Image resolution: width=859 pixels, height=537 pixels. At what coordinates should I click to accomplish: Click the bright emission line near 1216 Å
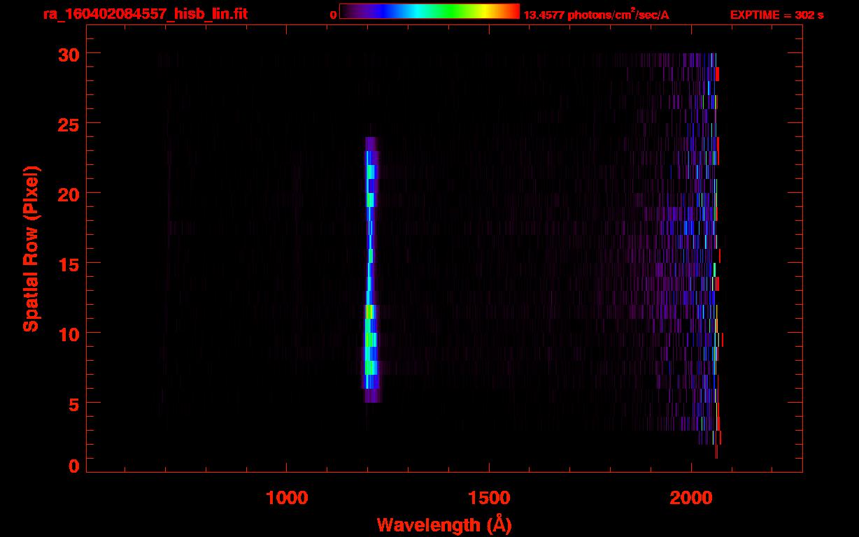[371, 269]
